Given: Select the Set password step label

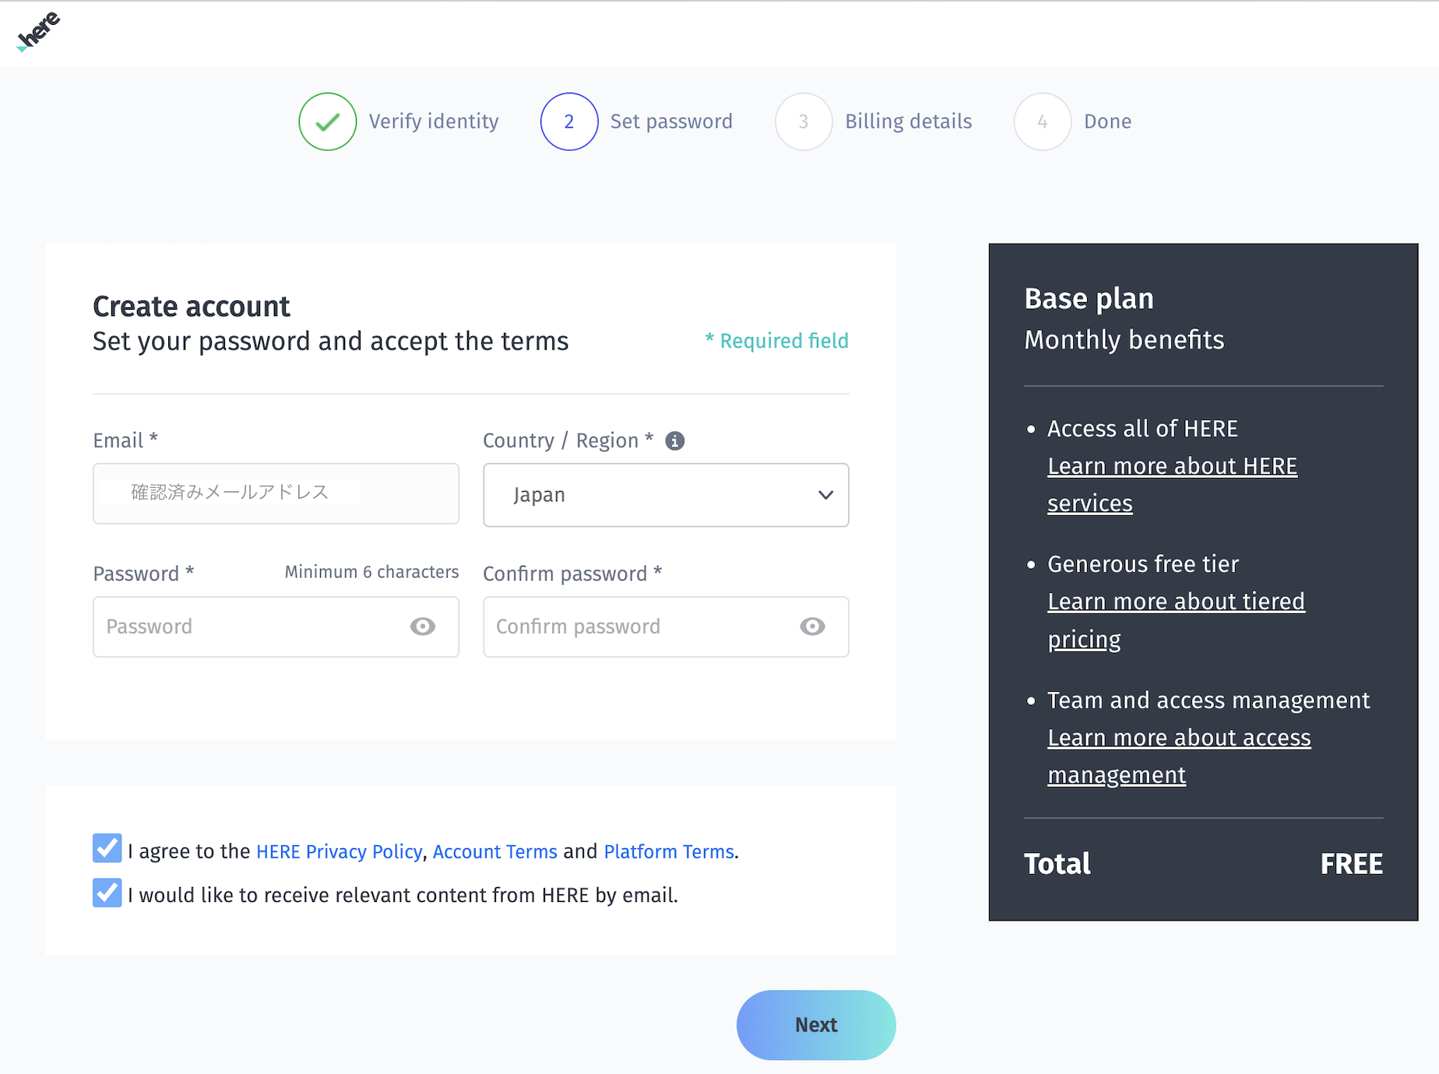Looking at the screenshot, I should [x=671, y=121].
